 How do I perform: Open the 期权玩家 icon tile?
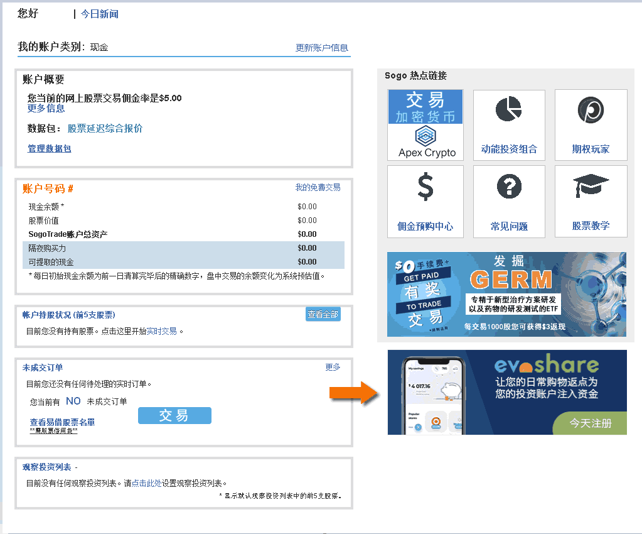[x=591, y=125]
